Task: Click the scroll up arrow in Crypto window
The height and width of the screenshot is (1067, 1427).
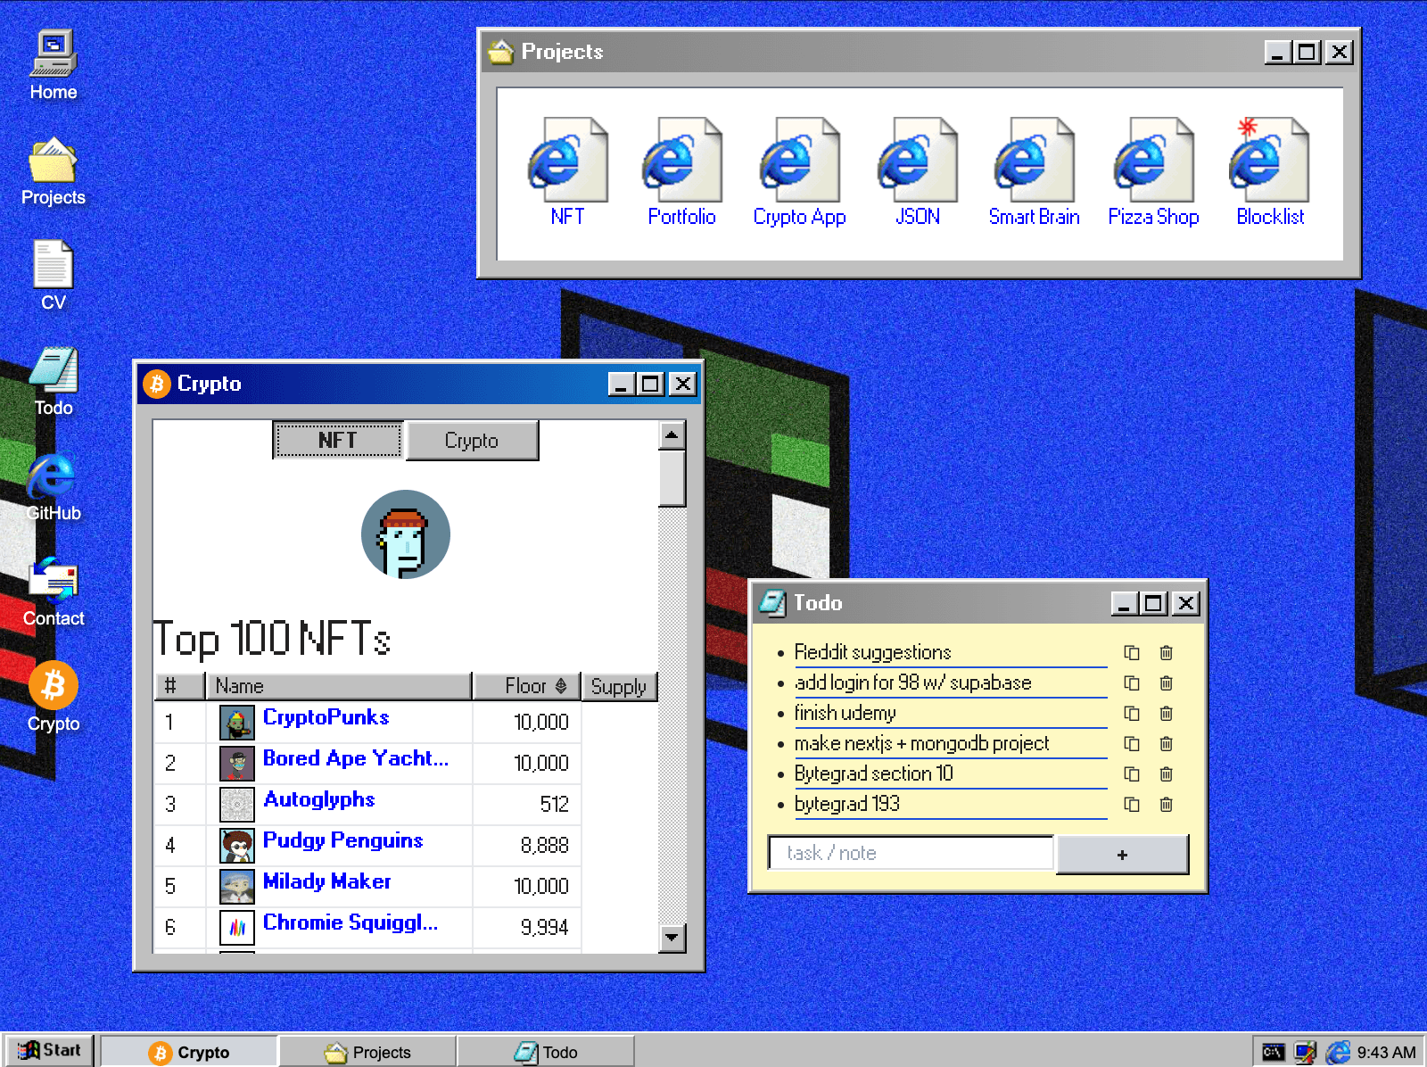Action: [x=672, y=434]
